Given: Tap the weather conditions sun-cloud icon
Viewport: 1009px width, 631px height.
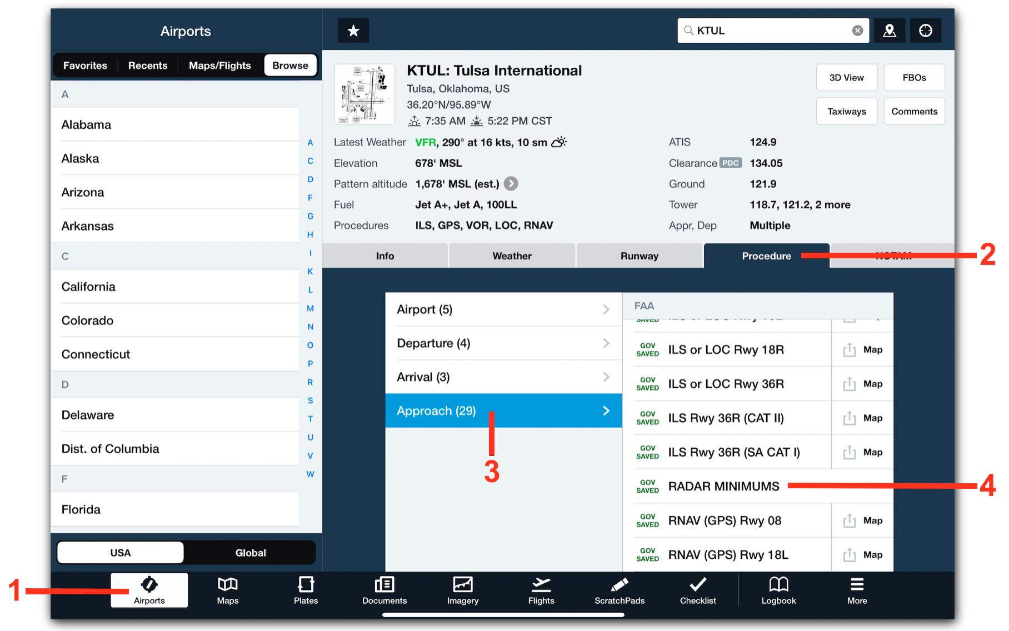Looking at the screenshot, I should [559, 142].
